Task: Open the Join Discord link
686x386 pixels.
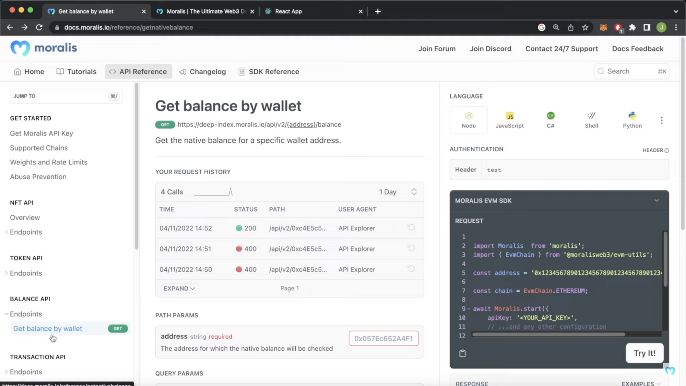Action: tap(490, 49)
